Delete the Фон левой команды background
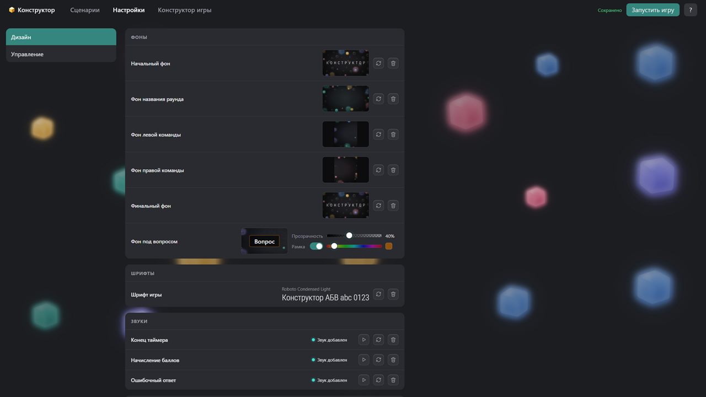The width and height of the screenshot is (706, 397). (x=393, y=134)
